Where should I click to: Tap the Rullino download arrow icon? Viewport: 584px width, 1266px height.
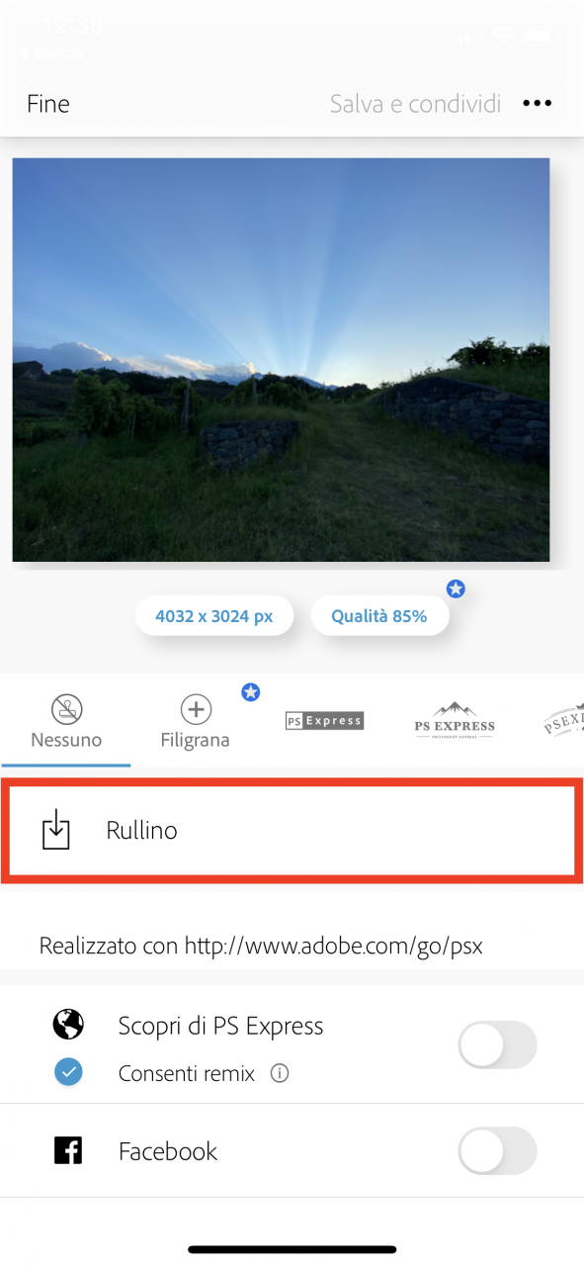point(56,830)
